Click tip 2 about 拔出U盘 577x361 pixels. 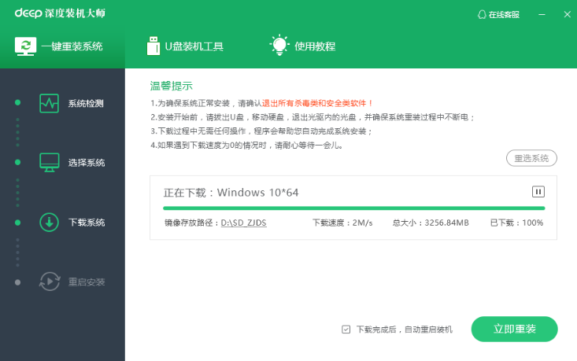[313, 117]
